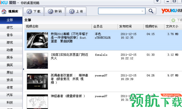The width and height of the screenshot is (182, 109).
Task: Open the 视频库 video library tab
Action: coord(11,11)
